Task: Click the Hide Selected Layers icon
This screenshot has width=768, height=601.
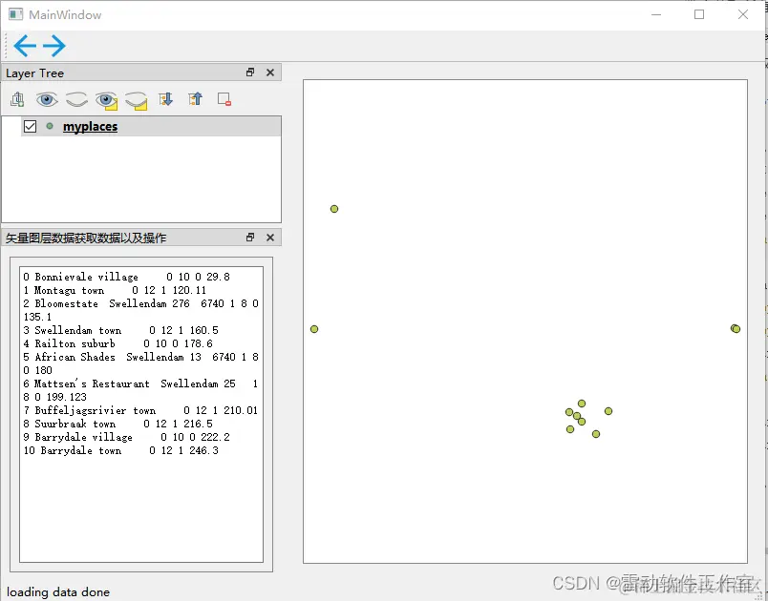Action: (x=137, y=100)
